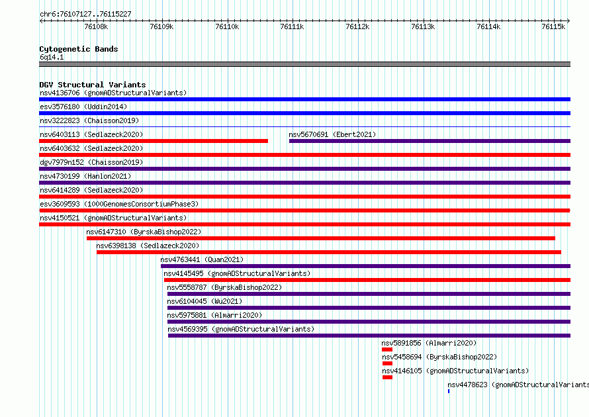Image resolution: width=589 pixels, height=417 pixels.
Task: Click nsv4569395 gnomAD variant label
Action: point(241,329)
